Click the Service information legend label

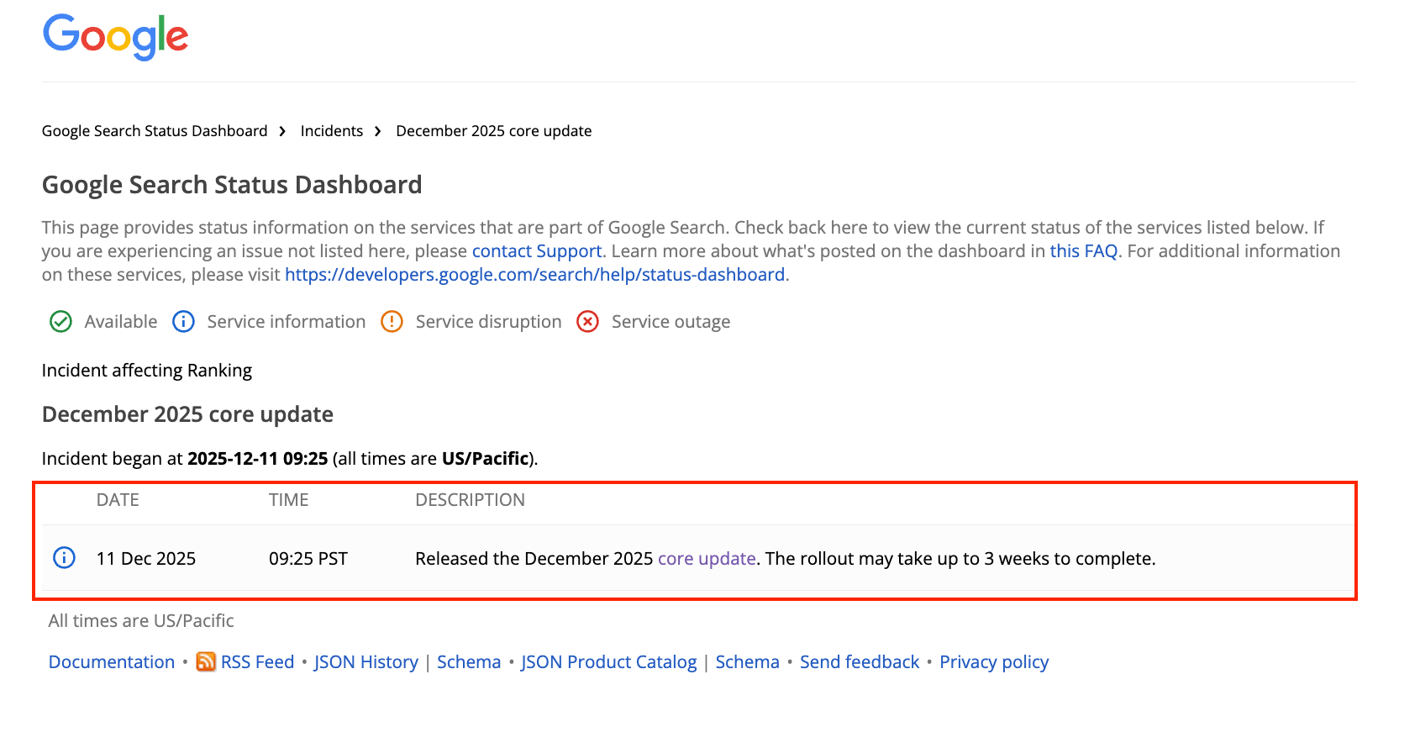(287, 322)
